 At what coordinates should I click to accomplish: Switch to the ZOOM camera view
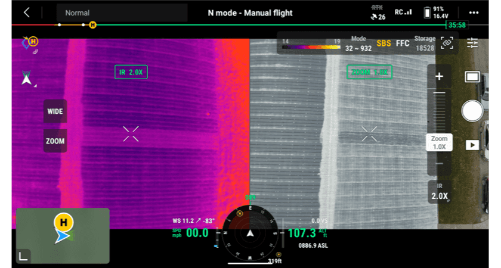[x=55, y=141]
